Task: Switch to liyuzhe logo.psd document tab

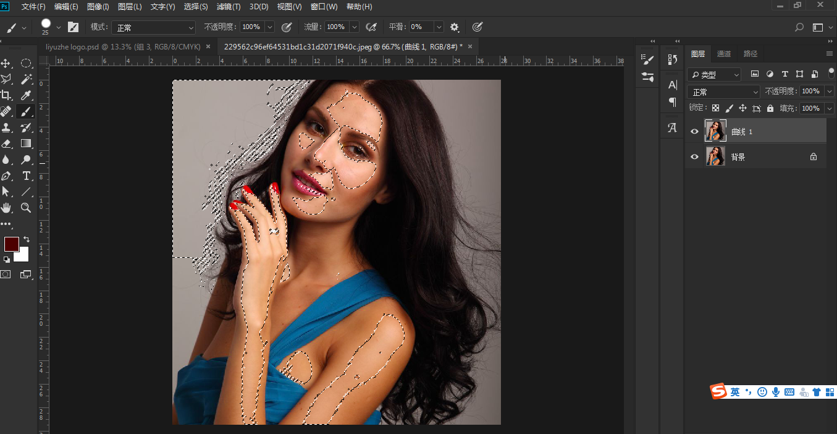Action: [124, 46]
